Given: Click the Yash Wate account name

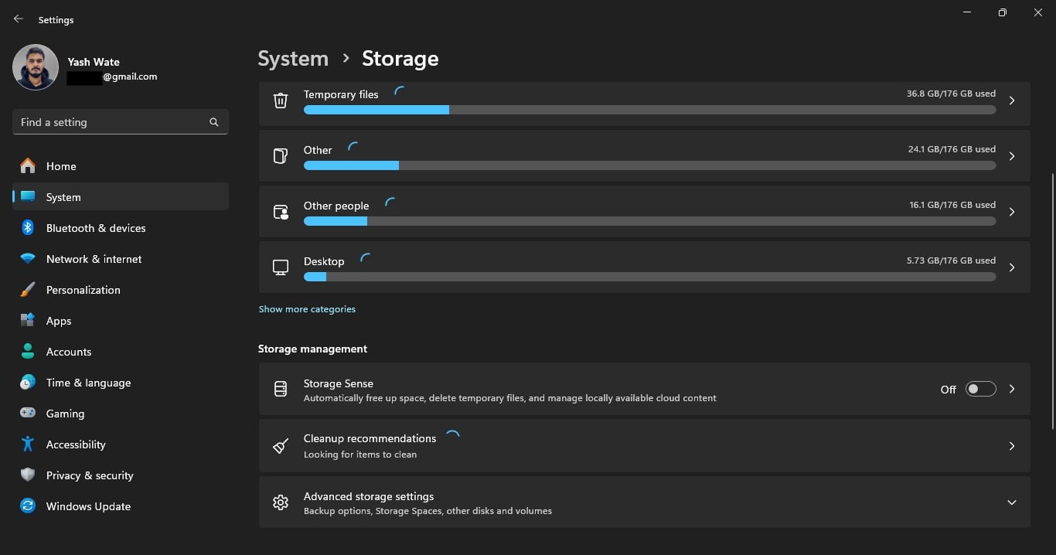Looking at the screenshot, I should (x=94, y=62).
